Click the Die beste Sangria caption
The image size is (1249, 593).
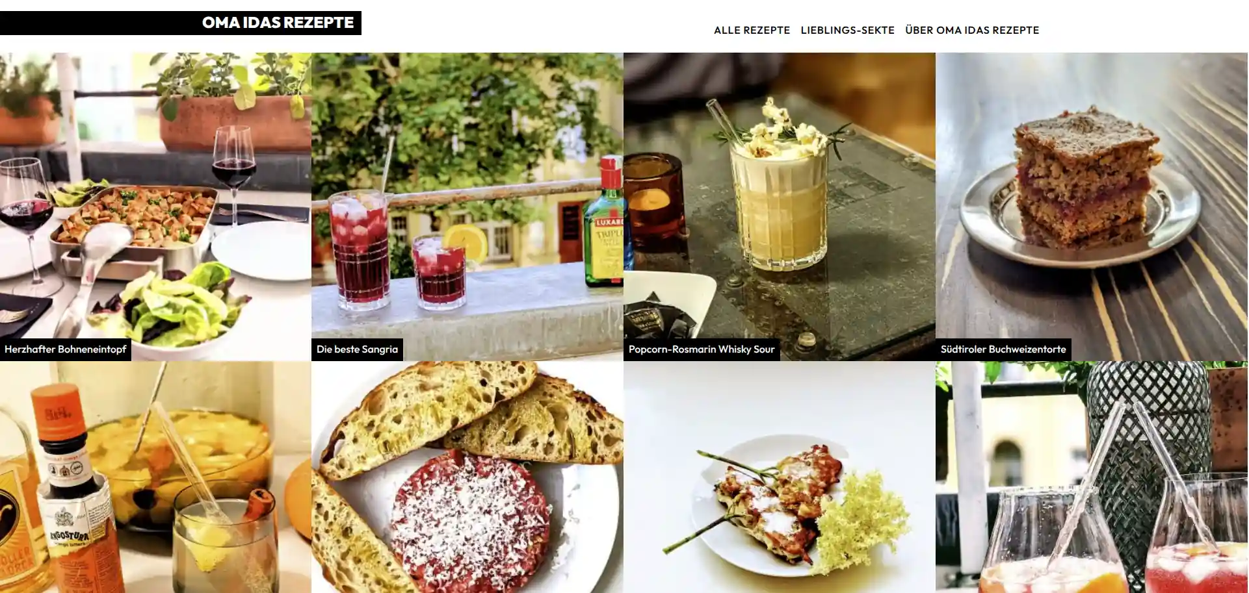(x=357, y=349)
